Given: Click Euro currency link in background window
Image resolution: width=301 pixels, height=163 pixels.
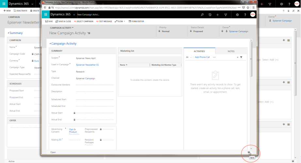Looking at the screenshot, I should [x=37, y=61].
